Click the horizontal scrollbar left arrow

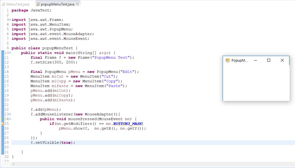pyautogui.click(x=13, y=164)
